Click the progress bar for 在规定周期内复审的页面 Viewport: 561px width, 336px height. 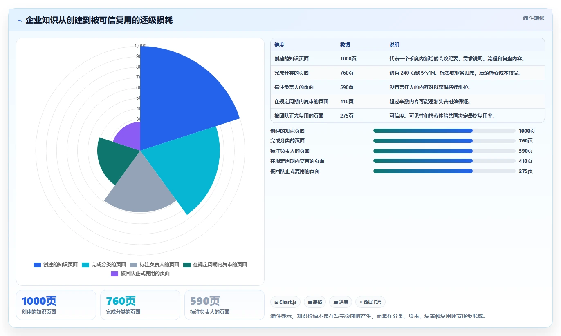(x=444, y=161)
